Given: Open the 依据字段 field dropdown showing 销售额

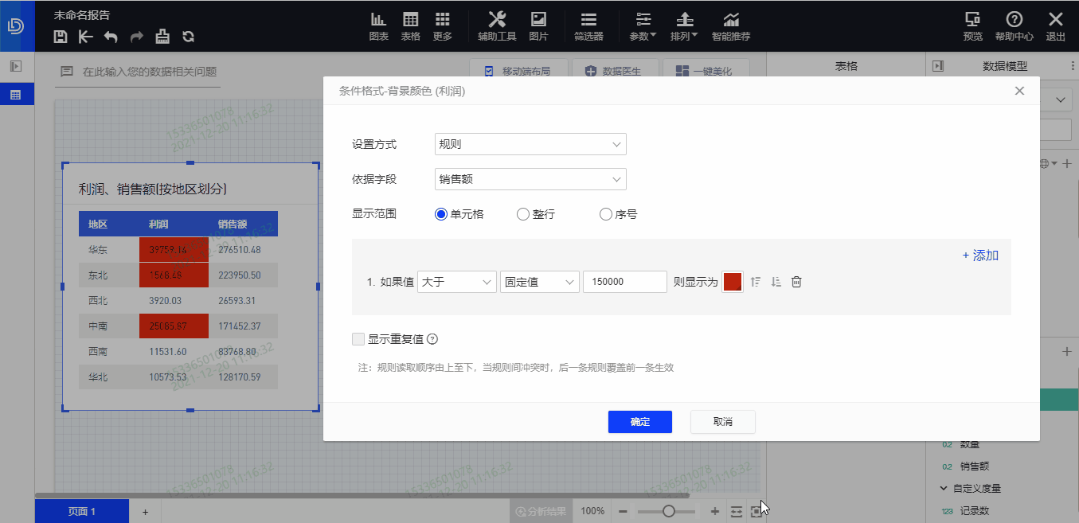Looking at the screenshot, I should pyautogui.click(x=530, y=179).
